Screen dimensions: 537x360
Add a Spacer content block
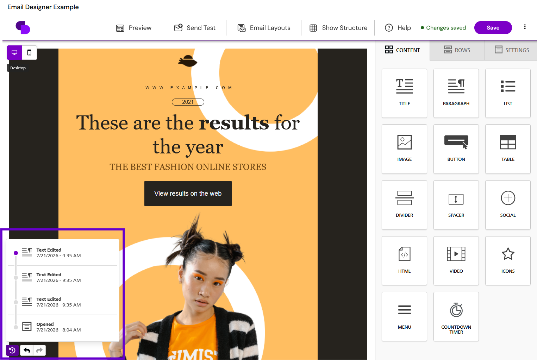pos(456,205)
